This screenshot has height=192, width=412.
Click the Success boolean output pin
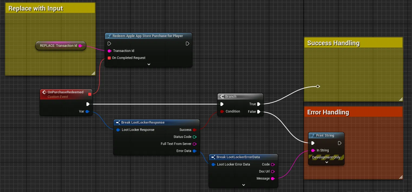pos(194,130)
